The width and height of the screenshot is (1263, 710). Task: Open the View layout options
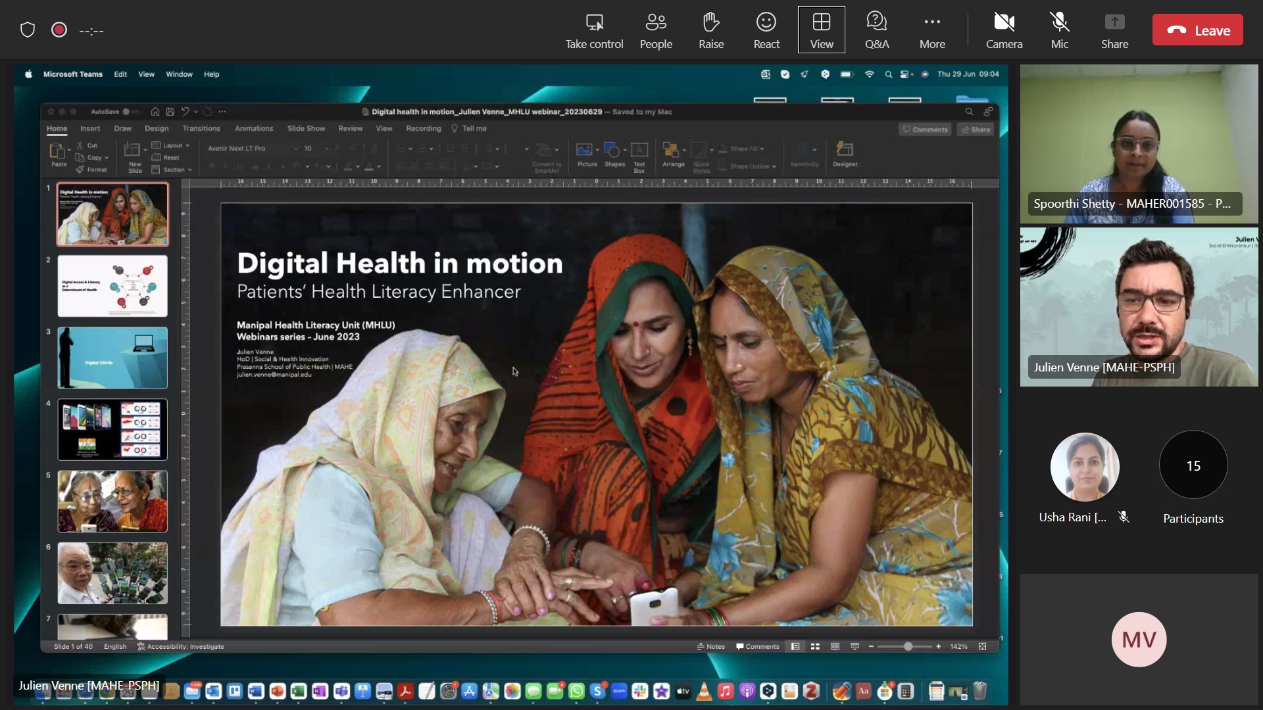tap(821, 30)
